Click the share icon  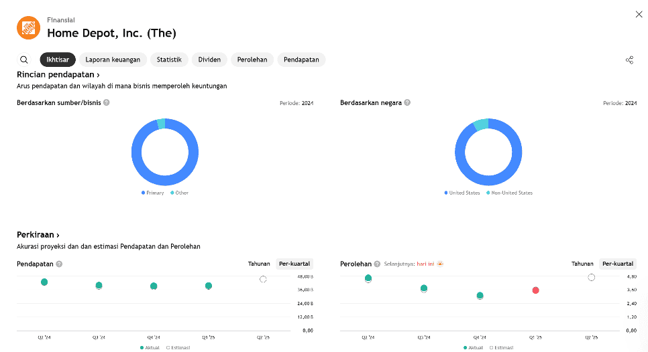[x=629, y=60]
